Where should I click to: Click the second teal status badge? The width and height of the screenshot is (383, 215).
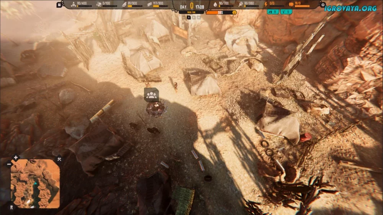[286, 12]
